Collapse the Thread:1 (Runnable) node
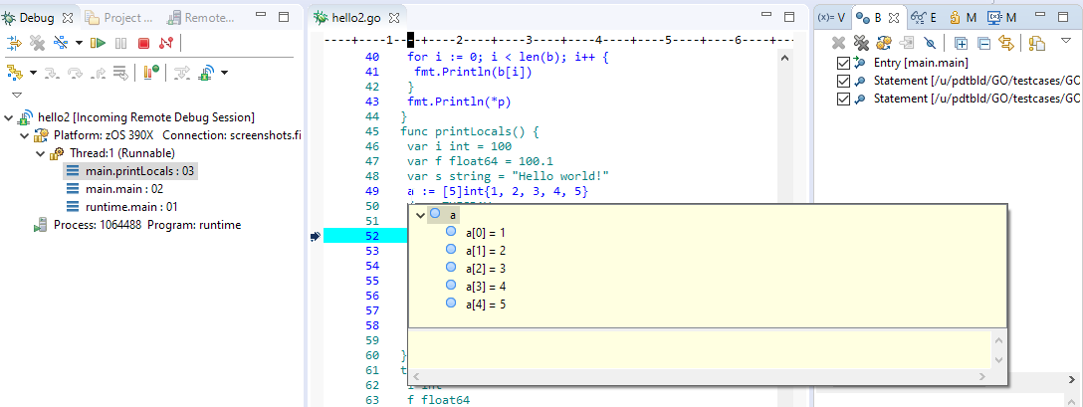Viewport: 1083px width, 407px height. (x=41, y=153)
